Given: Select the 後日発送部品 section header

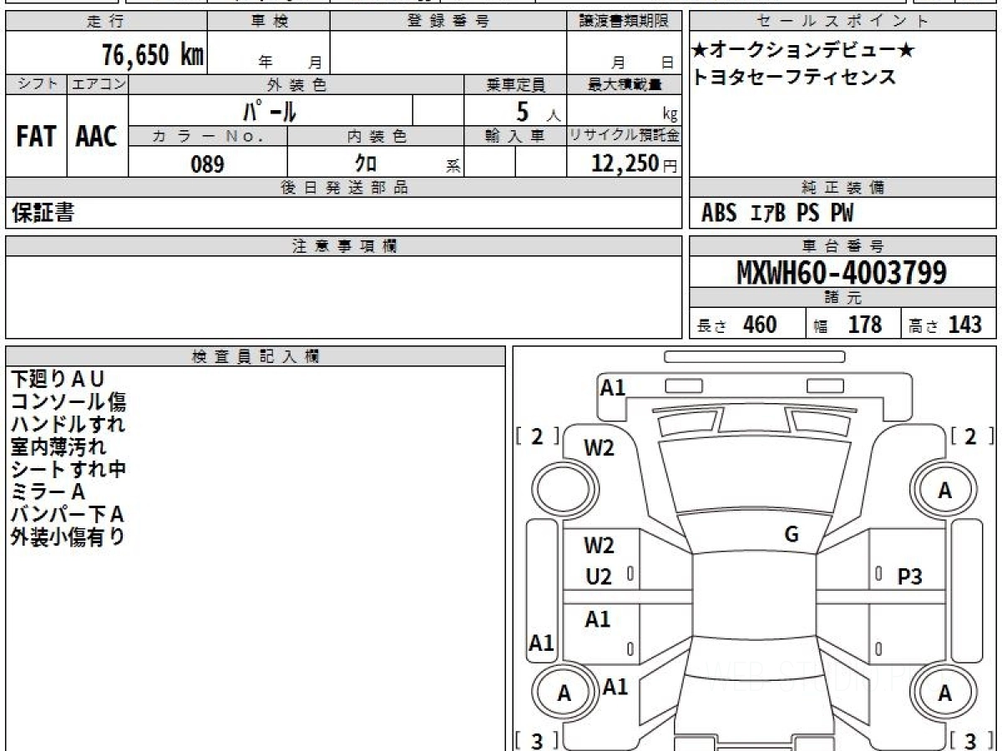Looking at the screenshot, I should tap(344, 188).
